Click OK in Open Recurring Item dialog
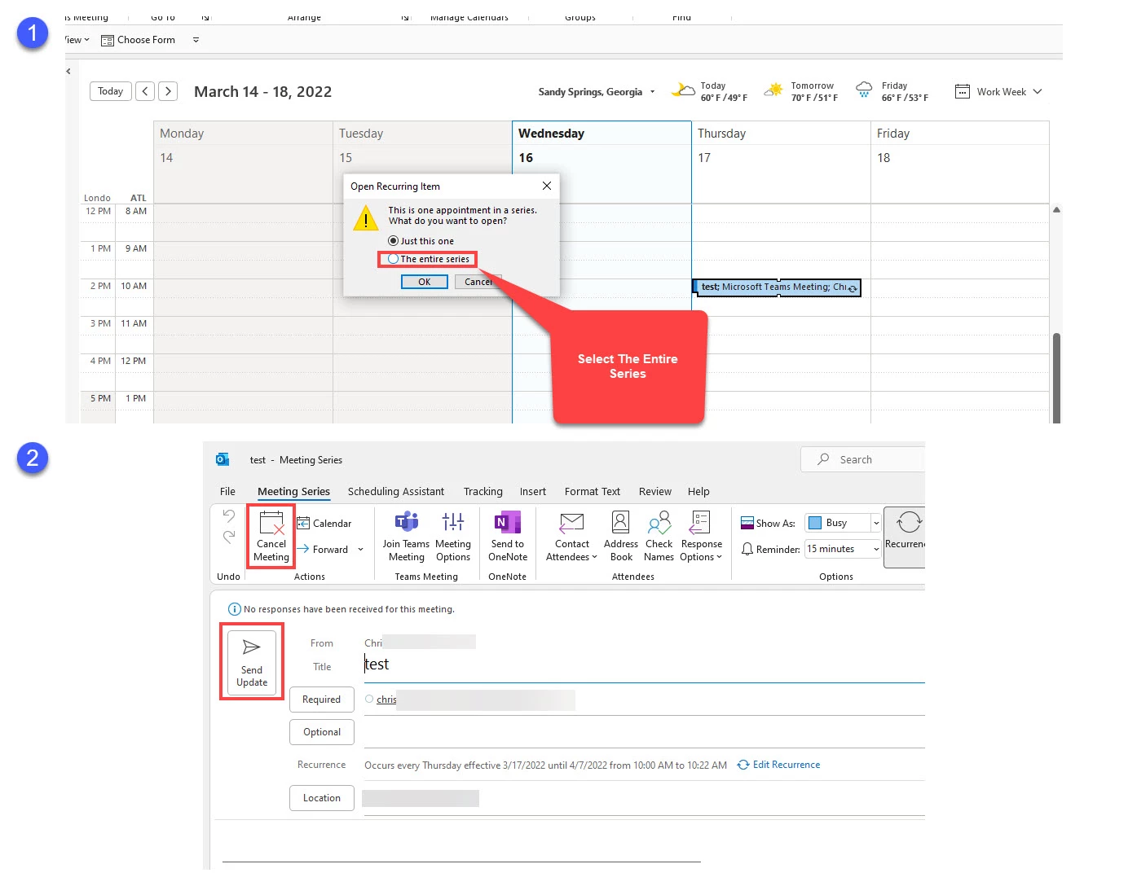1128x886 pixels. (x=424, y=282)
